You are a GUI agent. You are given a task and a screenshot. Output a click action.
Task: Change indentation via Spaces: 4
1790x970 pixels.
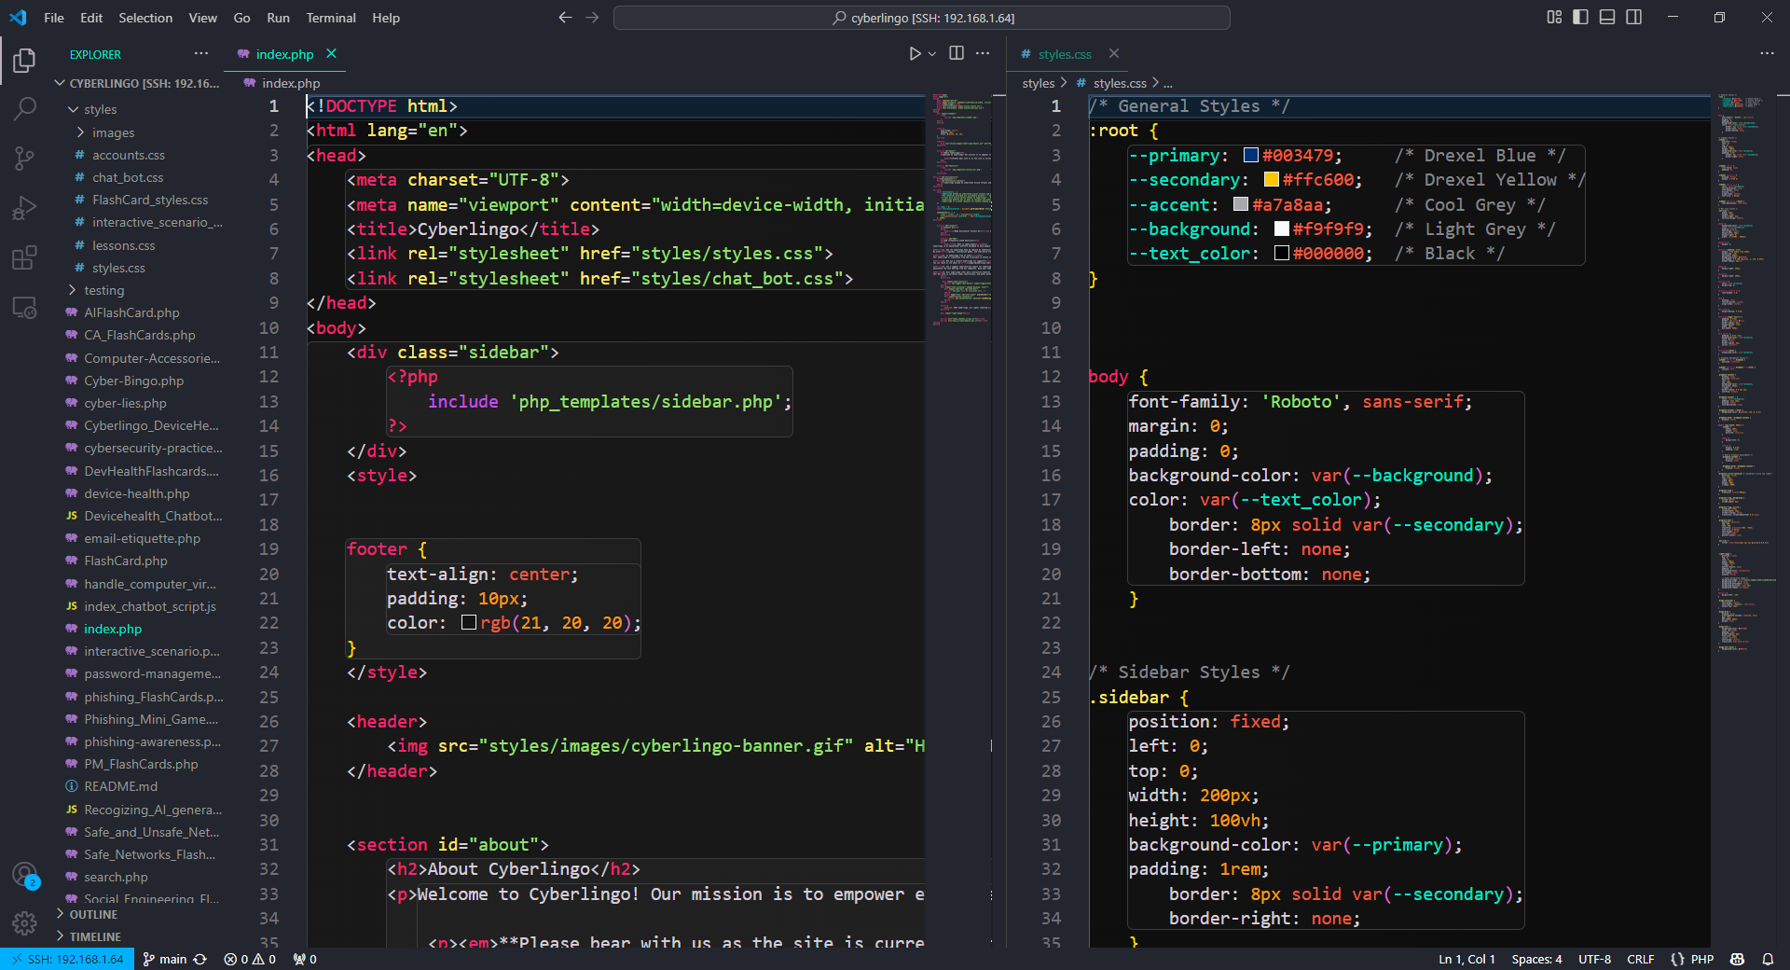point(1536,959)
